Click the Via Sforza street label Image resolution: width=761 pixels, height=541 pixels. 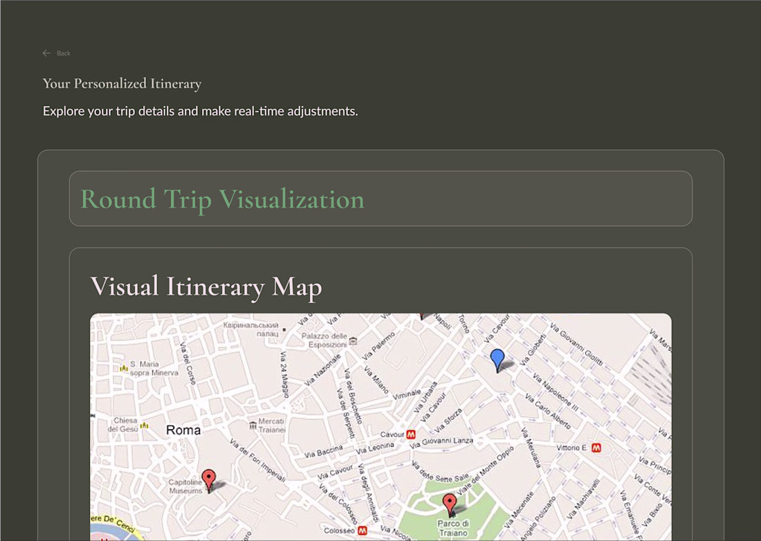pos(448,421)
